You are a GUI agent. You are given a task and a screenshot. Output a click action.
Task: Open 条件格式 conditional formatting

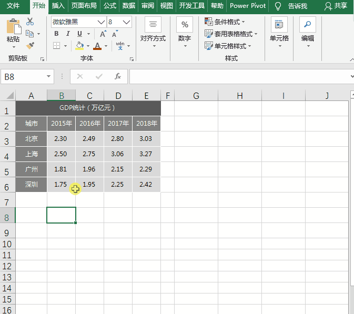(225, 22)
